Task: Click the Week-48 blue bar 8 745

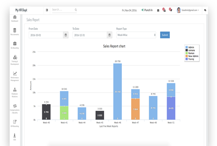Action: 153,108
